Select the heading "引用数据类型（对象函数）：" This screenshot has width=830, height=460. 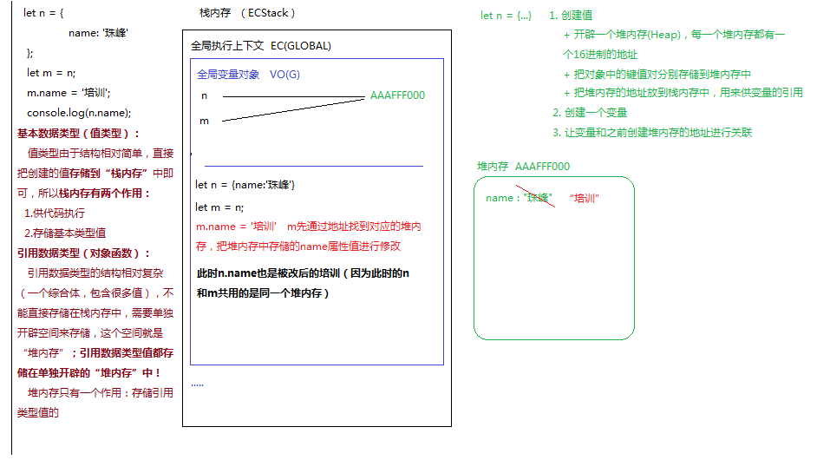[x=83, y=253]
